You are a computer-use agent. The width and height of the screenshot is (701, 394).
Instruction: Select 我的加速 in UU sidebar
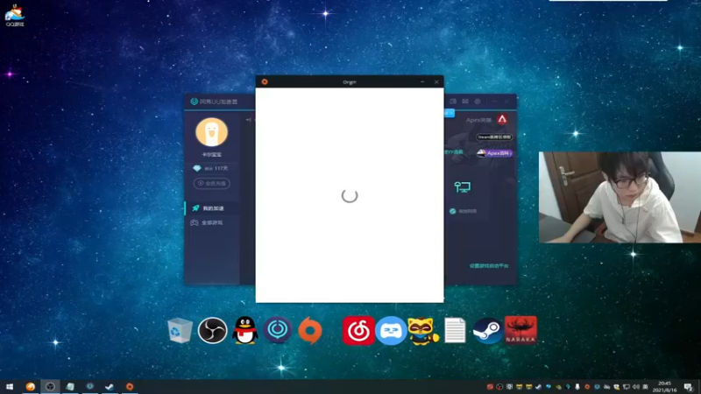coord(213,208)
